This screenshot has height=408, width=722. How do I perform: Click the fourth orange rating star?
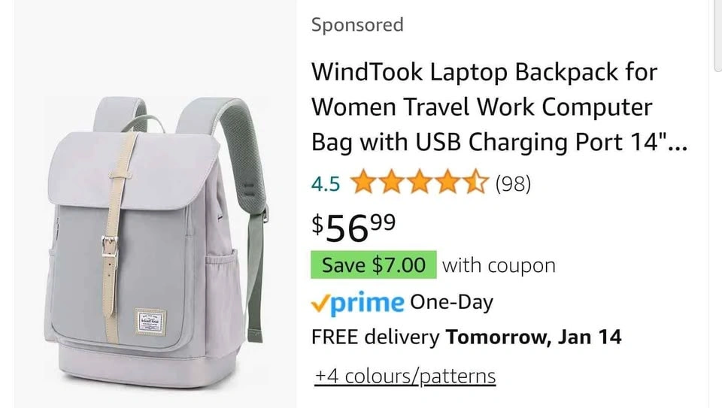(x=447, y=181)
